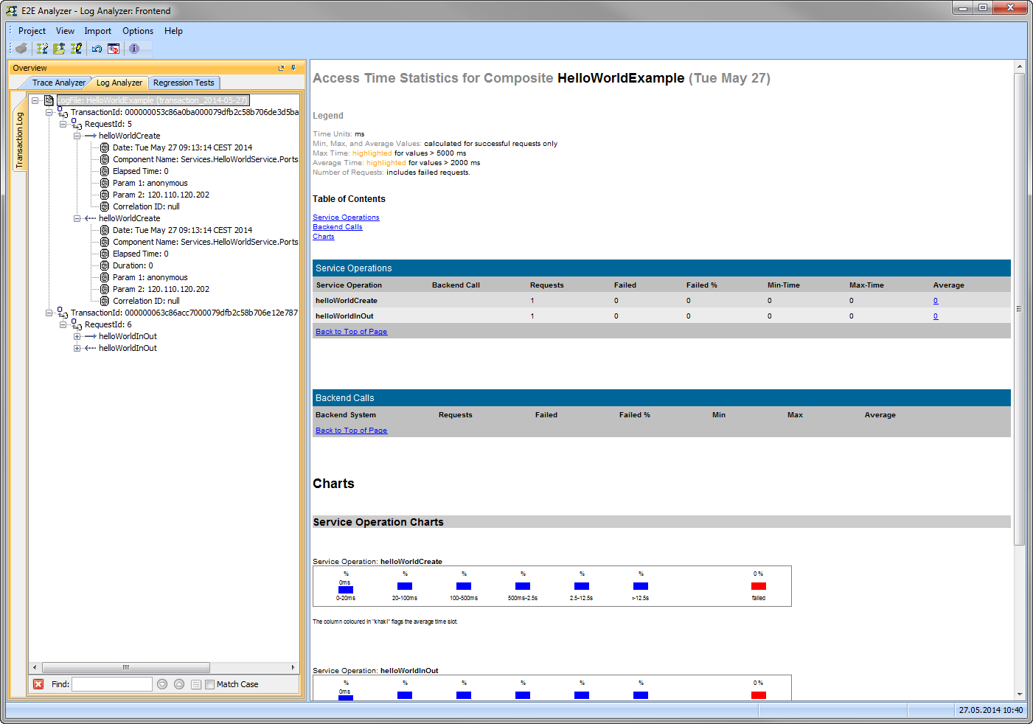Type a search term in the Find field
Screen dimensions: 1033x724
coord(111,684)
